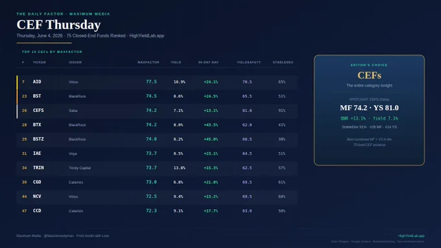Screen dimensions: 441x248
Task: Click CEFS YieldSafety value 81.0 in table
Action: pyautogui.click(x=247, y=111)
